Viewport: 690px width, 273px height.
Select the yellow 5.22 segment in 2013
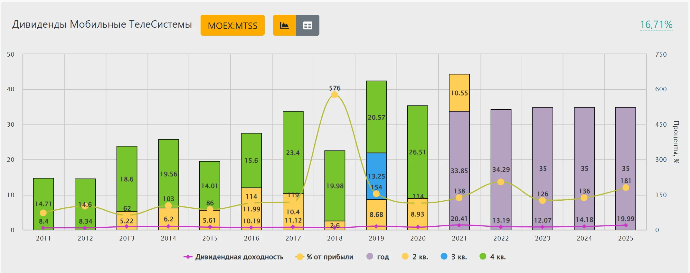tap(127, 221)
